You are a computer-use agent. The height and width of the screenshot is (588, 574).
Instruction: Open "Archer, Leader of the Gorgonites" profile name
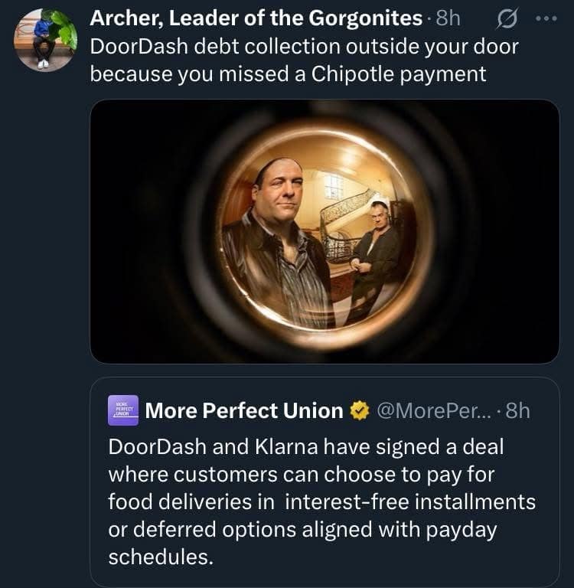point(256,18)
